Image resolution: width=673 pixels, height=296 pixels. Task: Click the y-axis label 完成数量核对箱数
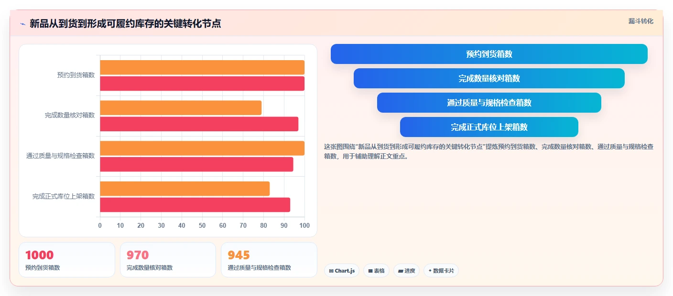click(70, 116)
